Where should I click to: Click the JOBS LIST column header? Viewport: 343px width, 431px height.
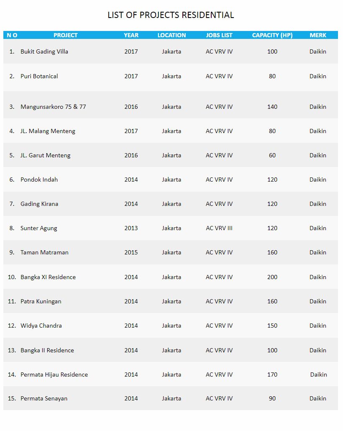pos(219,35)
